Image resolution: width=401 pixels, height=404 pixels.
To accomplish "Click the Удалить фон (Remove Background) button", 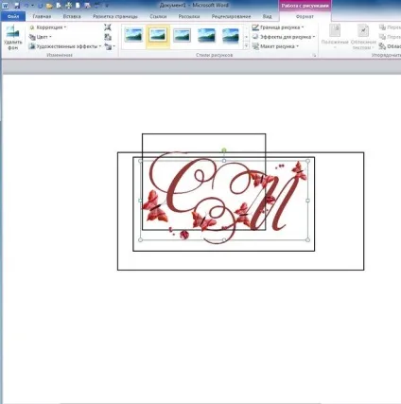I will point(13,38).
